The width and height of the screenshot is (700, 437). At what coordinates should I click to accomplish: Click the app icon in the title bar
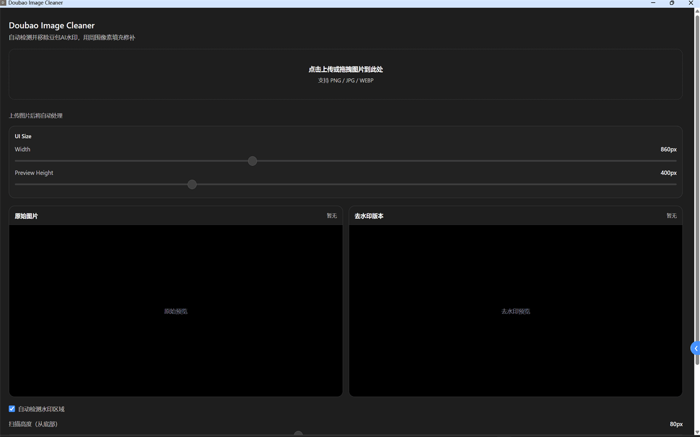coord(3,3)
